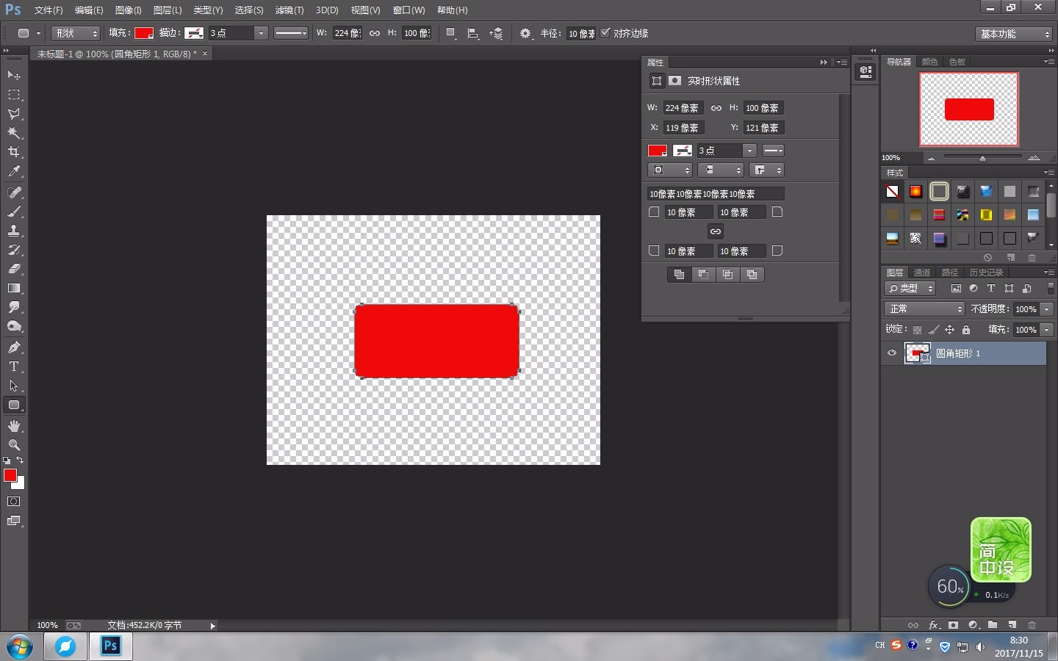The height and width of the screenshot is (661, 1058).
Task: Open the 文件(F) menu
Action: (48, 10)
